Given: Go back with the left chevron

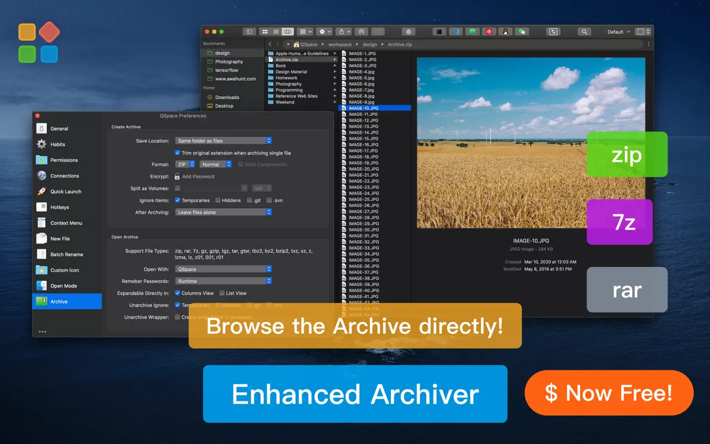Looking at the screenshot, I should (x=270, y=44).
